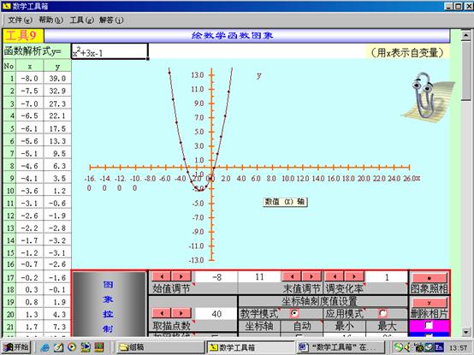Click the vertical scrollbar thumb

[465, 71]
